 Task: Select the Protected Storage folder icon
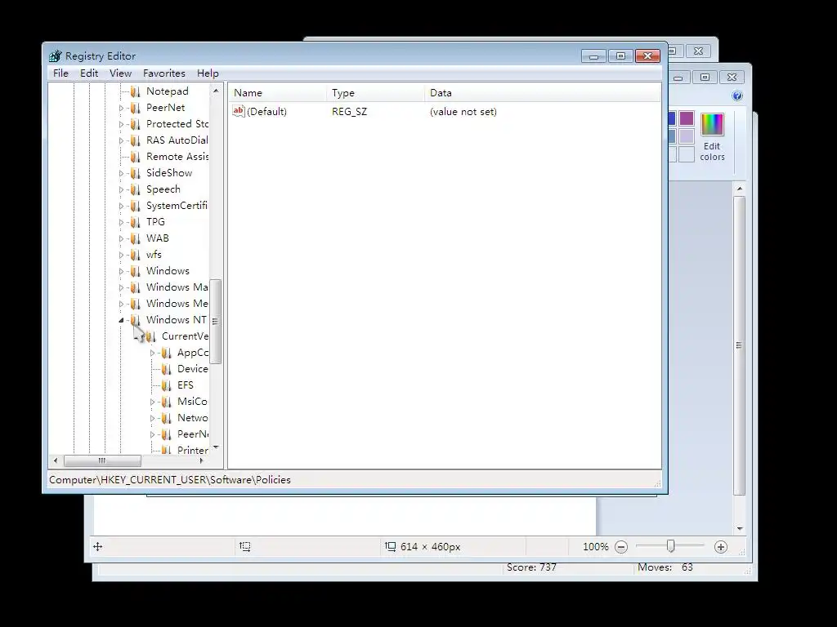pos(136,124)
